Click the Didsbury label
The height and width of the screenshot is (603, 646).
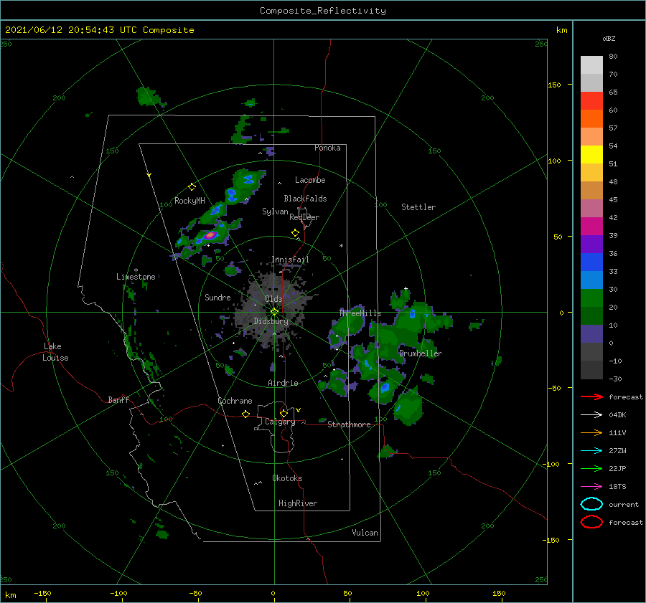coord(271,321)
